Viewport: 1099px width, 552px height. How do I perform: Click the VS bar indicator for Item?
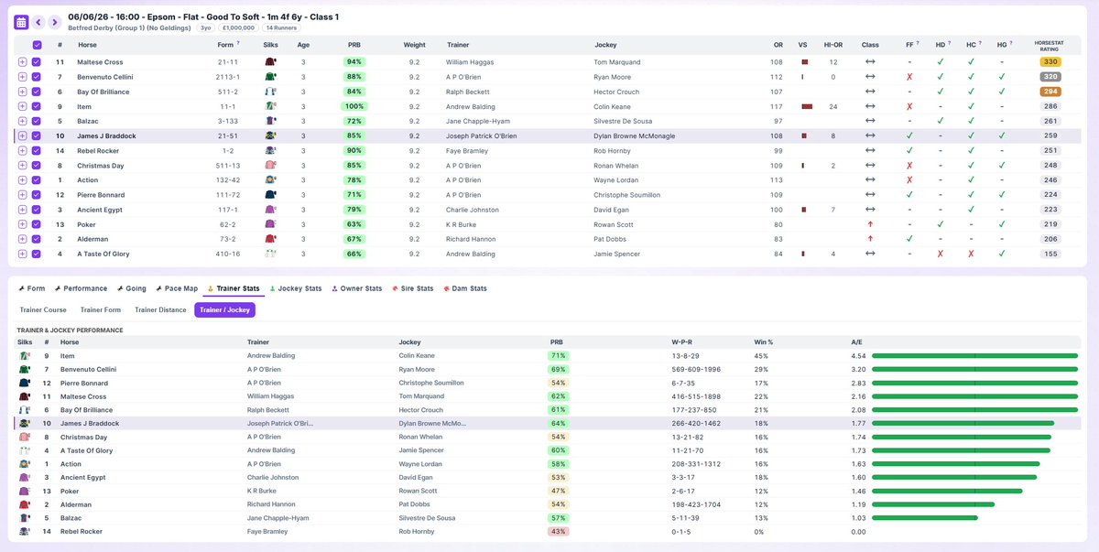coord(807,106)
